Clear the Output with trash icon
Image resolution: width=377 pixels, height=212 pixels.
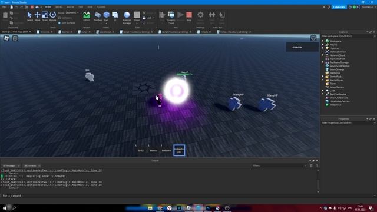tap(311, 165)
